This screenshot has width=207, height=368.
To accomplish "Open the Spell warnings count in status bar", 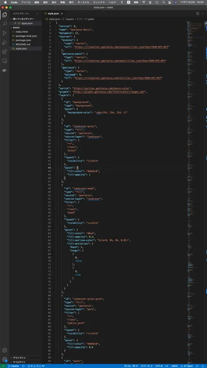I will pos(187,366).
